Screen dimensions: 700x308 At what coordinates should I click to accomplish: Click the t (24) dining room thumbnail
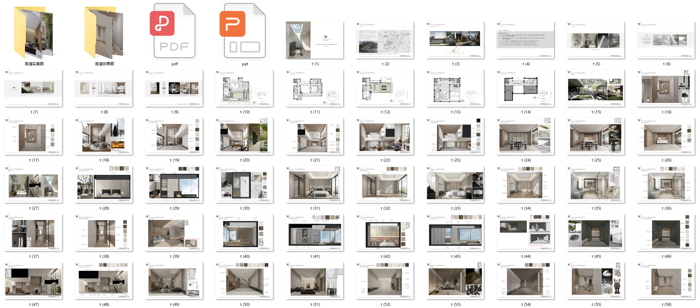tap(525, 137)
